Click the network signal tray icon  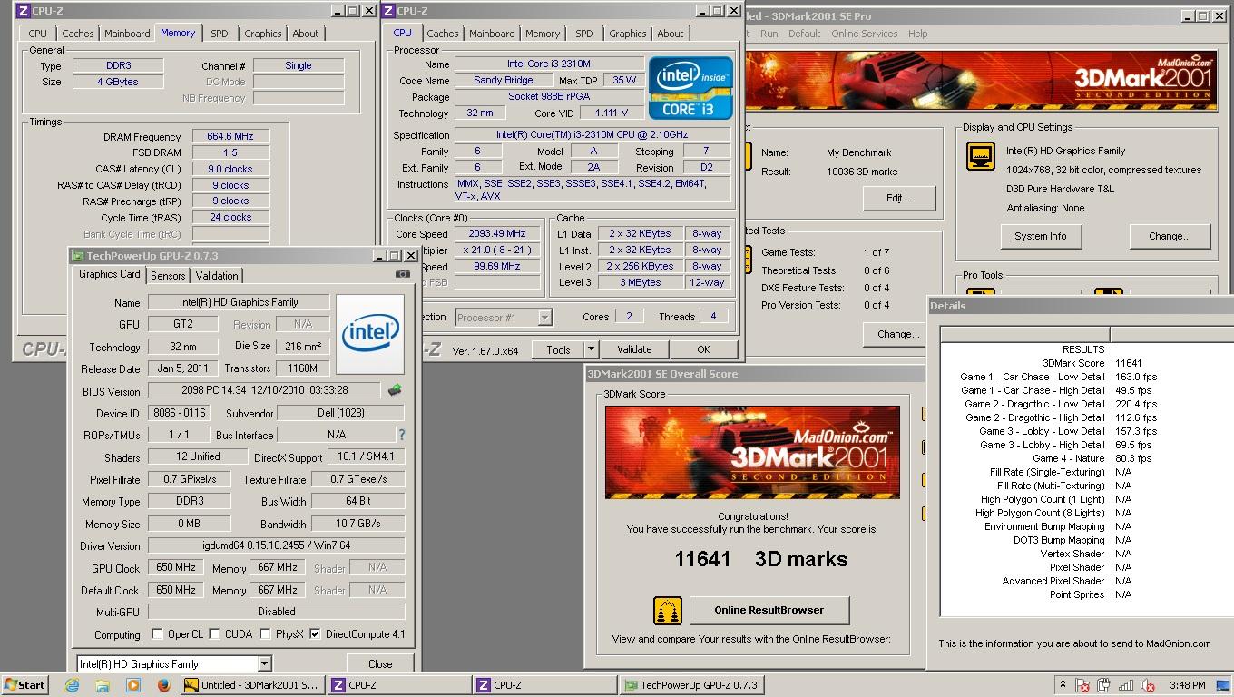click(x=1126, y=685)
